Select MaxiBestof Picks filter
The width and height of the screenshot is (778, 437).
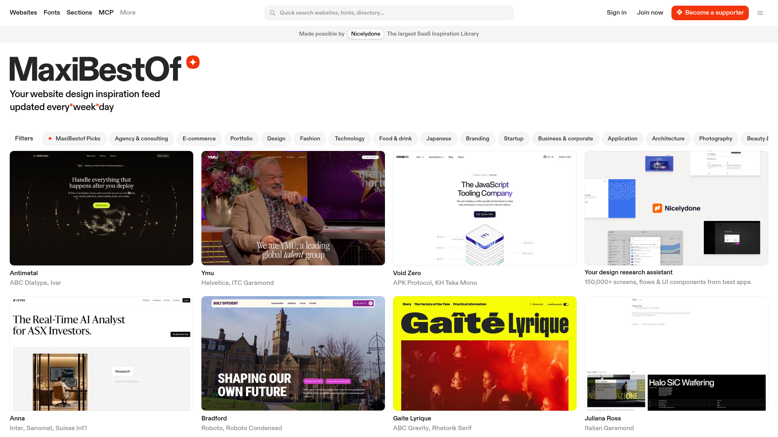point(74,138)
